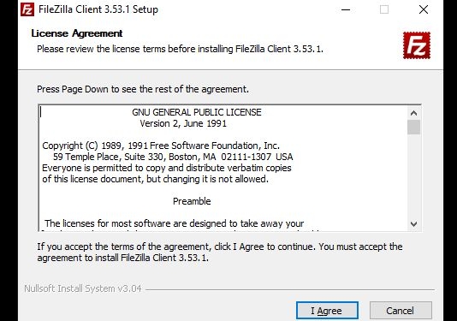Click the Press Page Down instruction text
The image size is (457, 321).
pos(143,89)
